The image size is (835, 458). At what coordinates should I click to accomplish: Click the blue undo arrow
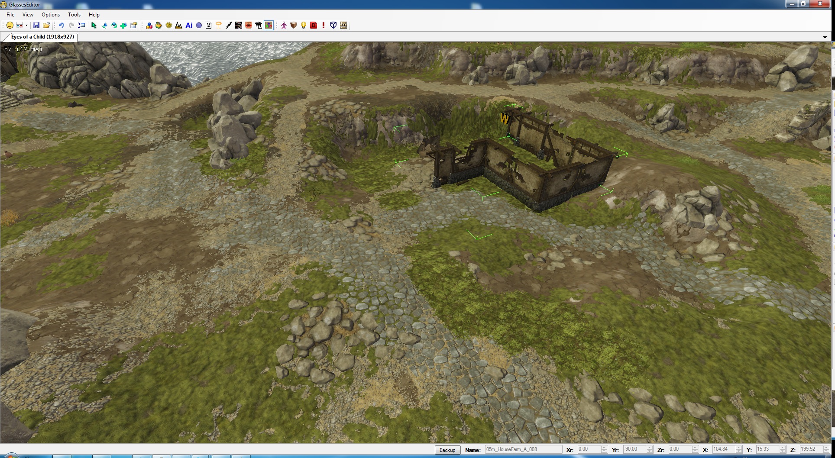61,26
